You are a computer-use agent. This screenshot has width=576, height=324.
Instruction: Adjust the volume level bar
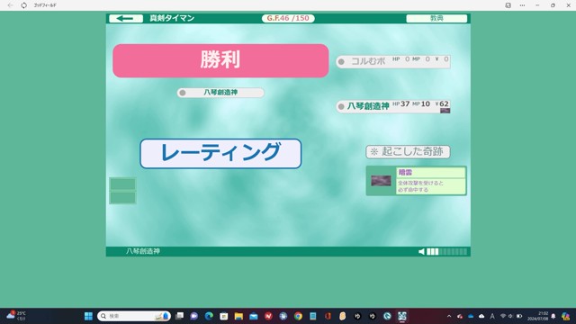[x=446, y=252]
